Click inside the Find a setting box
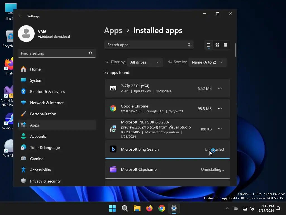The height and width of the screenshot is (215, 286). [57, 53]
